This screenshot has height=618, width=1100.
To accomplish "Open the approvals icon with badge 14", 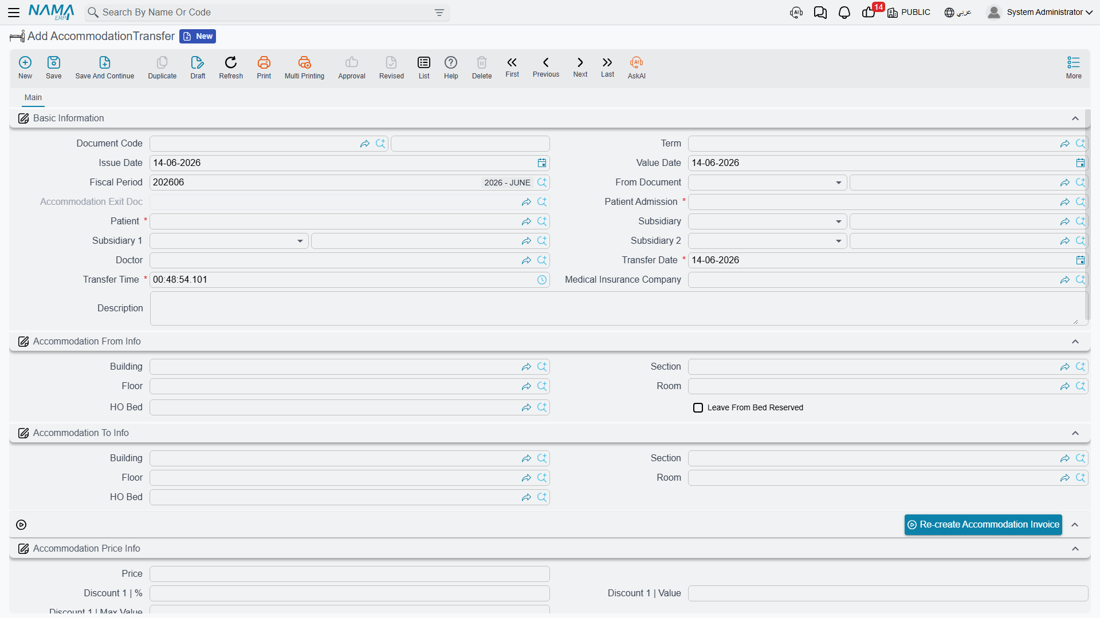I will [x=870, y=11].
